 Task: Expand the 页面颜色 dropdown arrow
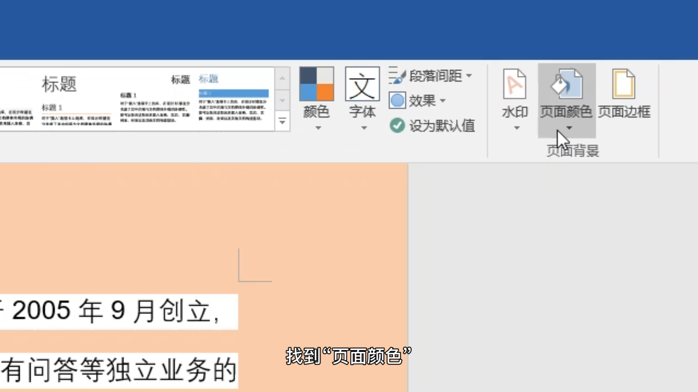569,128
